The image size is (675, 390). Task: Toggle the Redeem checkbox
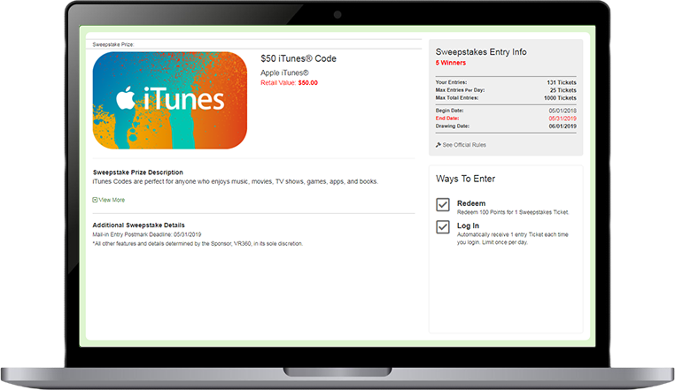tap(443, 204)
